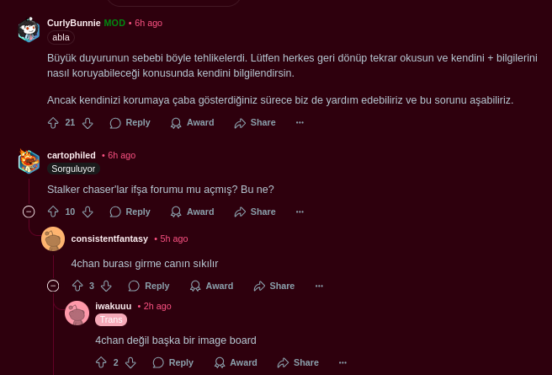The height and width of the screenshot is (375, 552).
Task: Upvote cartophiled's comment
Action: point(53,212)
